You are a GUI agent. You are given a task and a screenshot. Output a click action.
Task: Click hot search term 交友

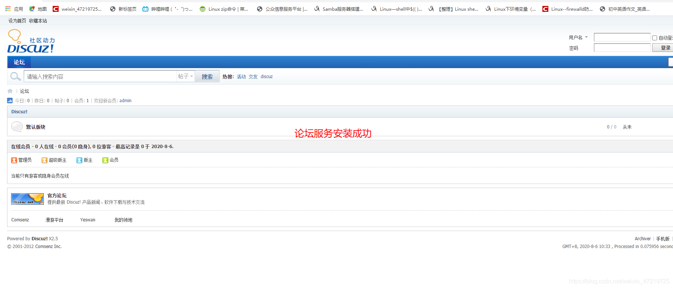253,77
